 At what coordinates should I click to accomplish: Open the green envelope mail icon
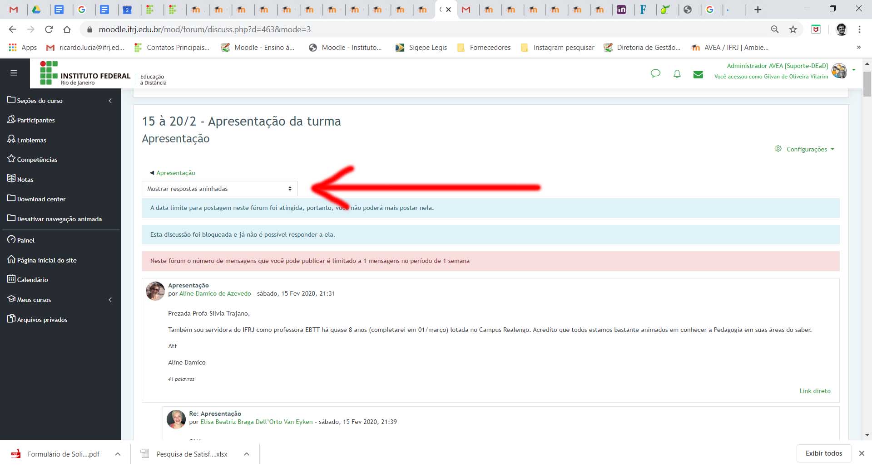click(698, 74)
